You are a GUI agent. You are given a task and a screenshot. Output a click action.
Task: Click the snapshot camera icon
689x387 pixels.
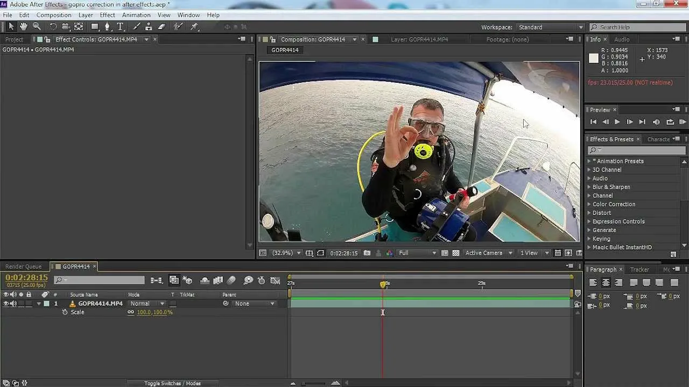(x=367, y=253)
